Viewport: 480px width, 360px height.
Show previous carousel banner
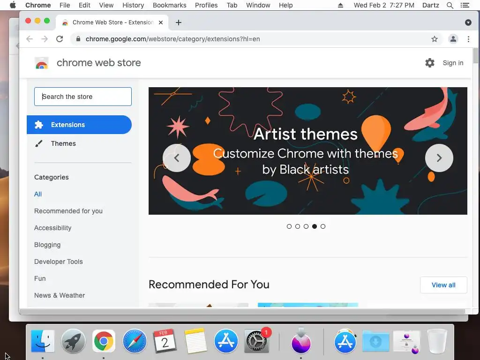pos(177,158)
